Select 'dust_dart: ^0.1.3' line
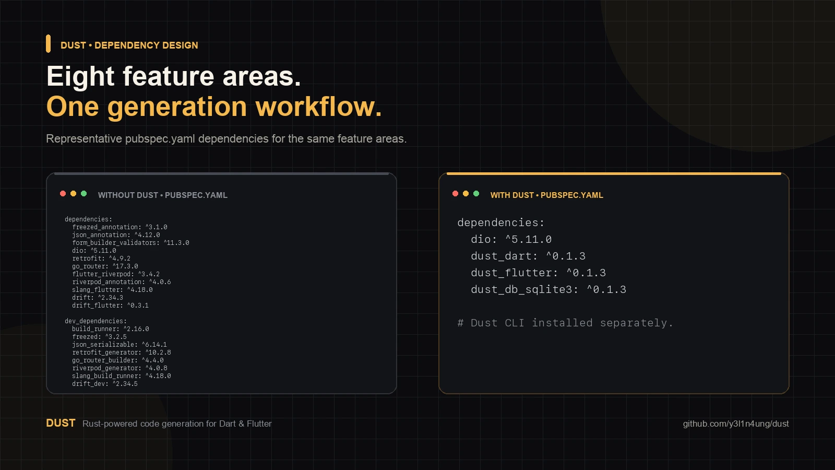The height and width of the screenshot is (470, 835). click(x=528, y=256)
